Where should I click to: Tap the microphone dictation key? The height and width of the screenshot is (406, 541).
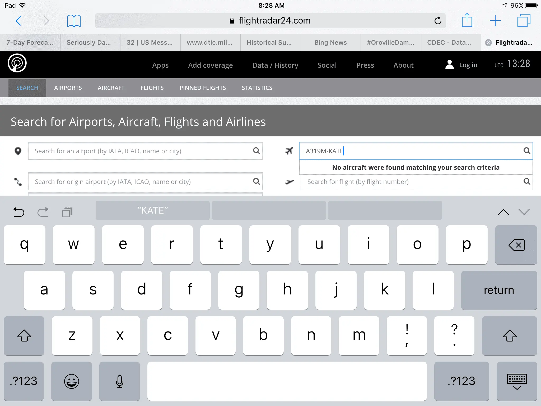(119, 381)
